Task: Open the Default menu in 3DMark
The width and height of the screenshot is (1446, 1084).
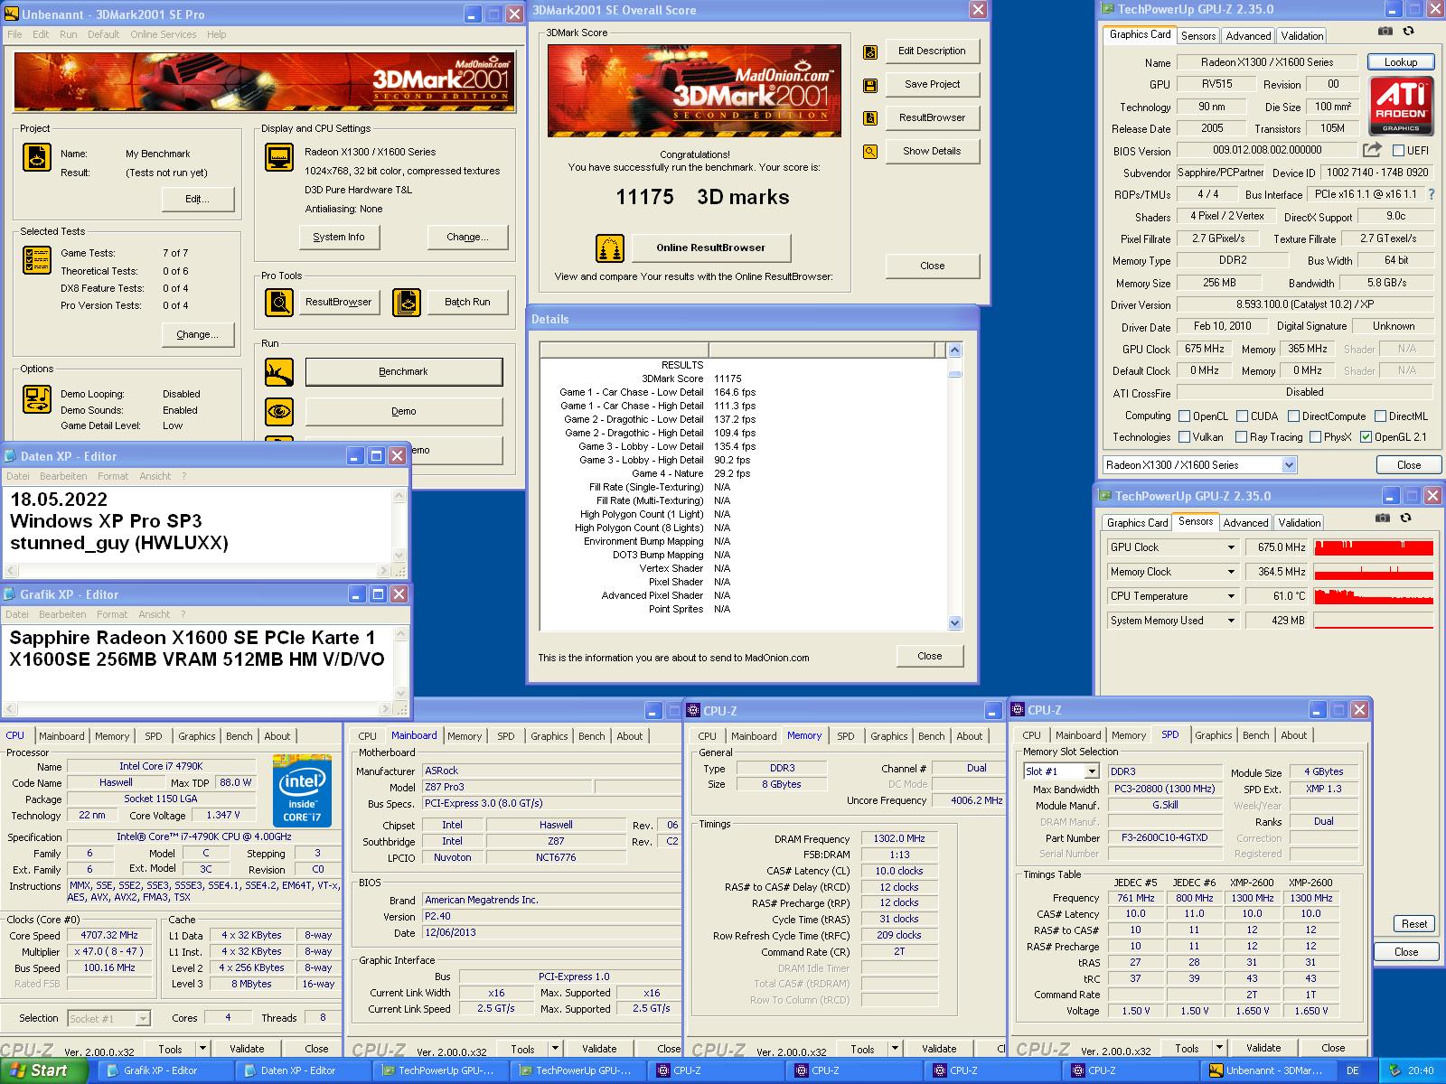Action: coord(103,34)
